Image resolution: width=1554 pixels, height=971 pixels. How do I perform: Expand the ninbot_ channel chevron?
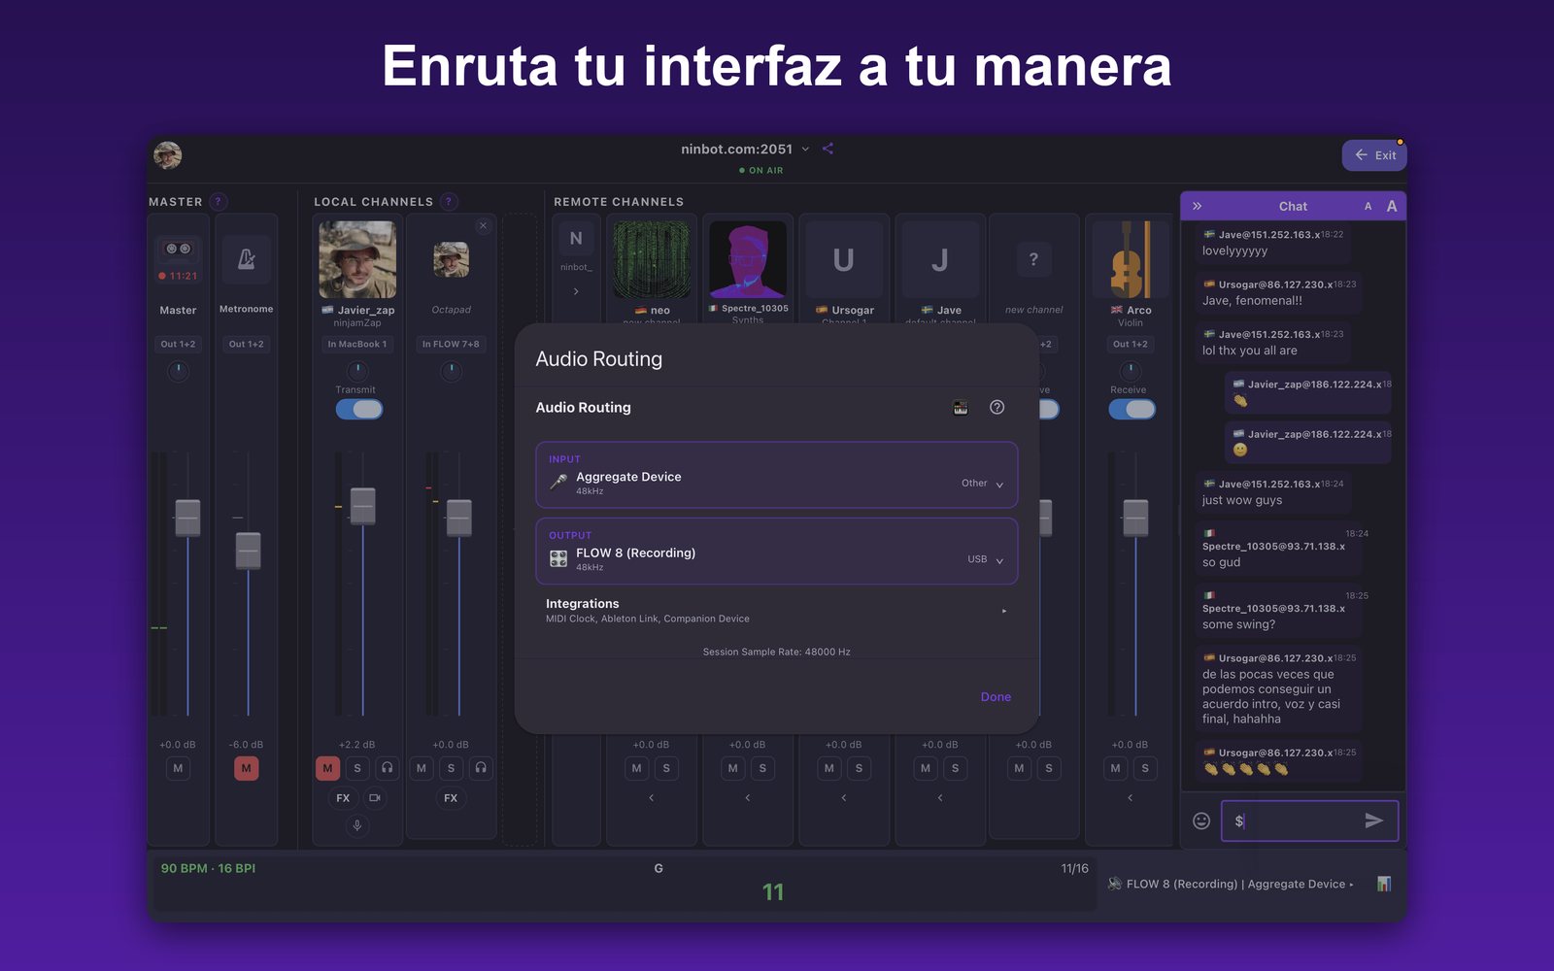(576, 290)
